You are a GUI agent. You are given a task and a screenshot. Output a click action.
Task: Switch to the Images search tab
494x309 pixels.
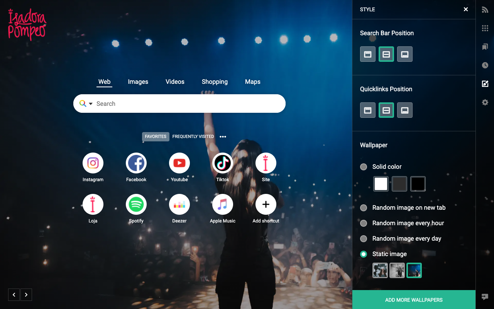tap(138, 82)
